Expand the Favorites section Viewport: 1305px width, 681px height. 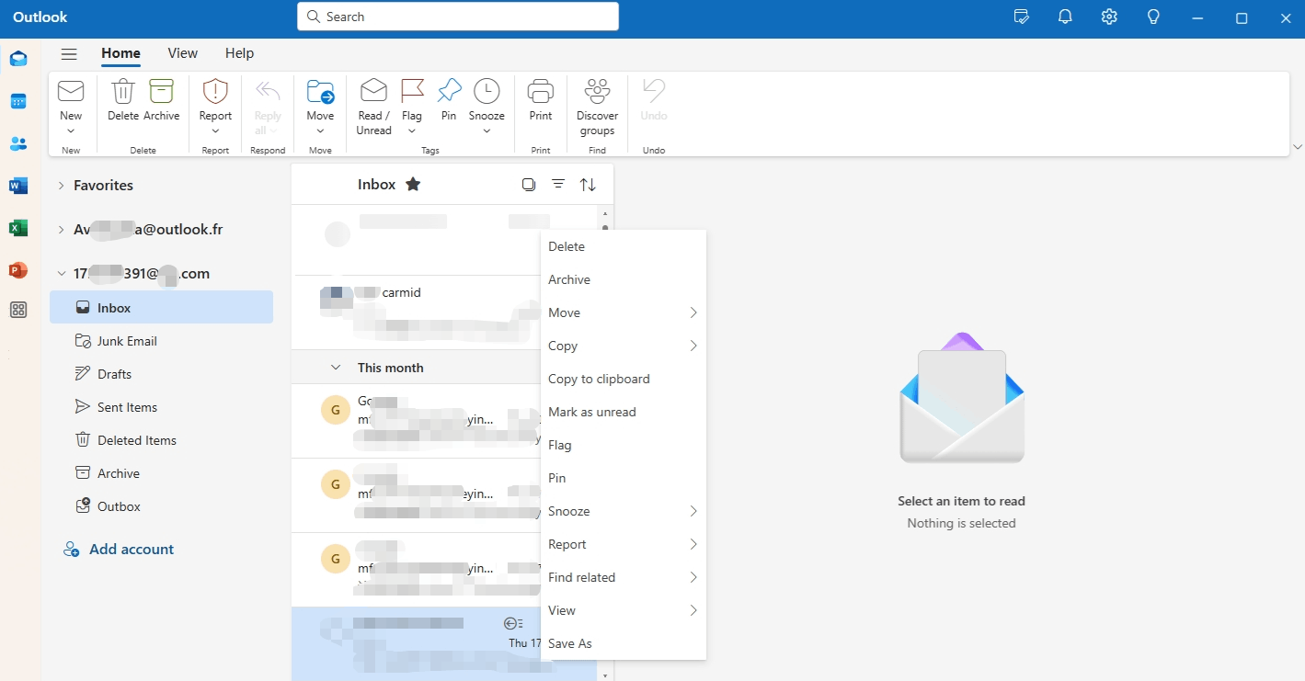point(61,185)
